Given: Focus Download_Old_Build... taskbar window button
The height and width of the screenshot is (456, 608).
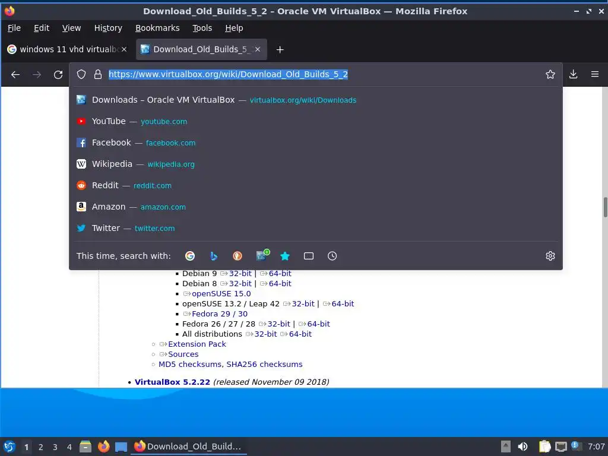Looking at the screenshot, I should pyautogui.click(x=189, y=446).
